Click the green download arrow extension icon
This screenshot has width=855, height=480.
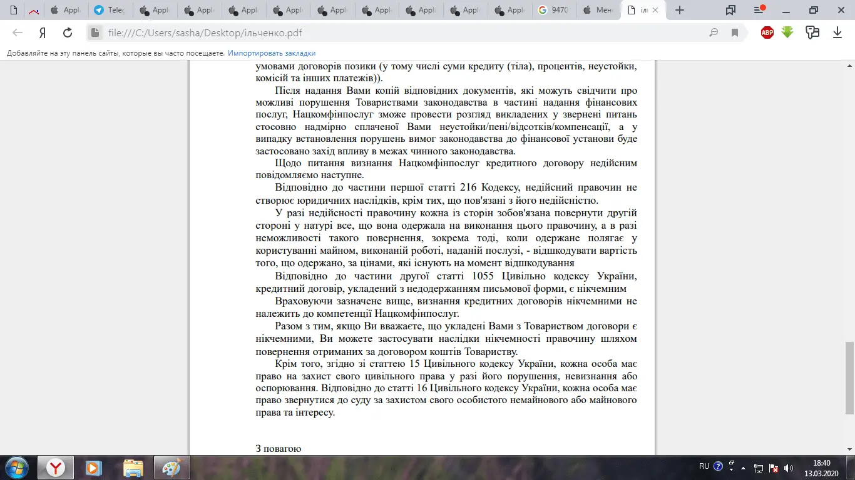(787, 32)
